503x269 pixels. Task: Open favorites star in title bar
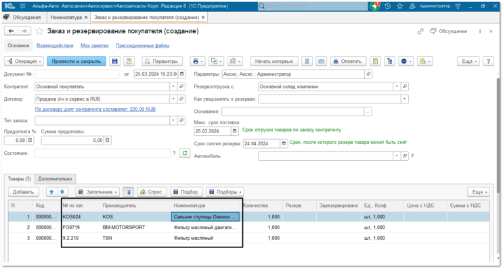[x=399, y=6]
